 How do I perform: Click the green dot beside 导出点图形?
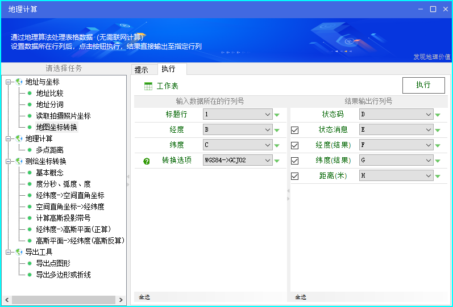(30, 263)
